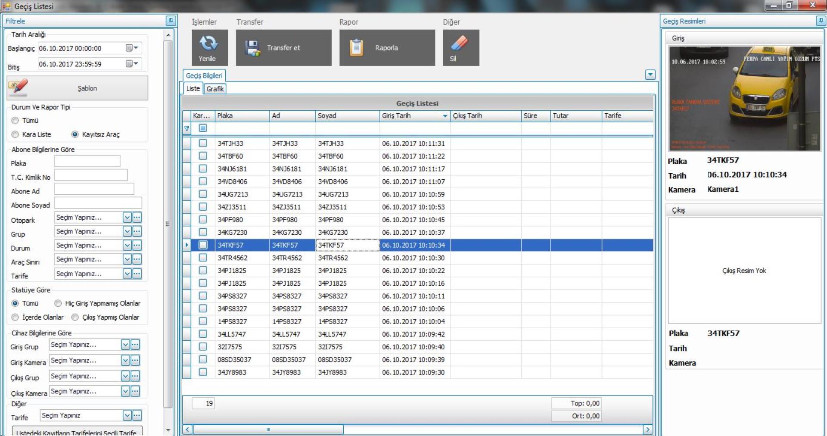Image resolution: width=827 pixels, height=436 pixels.
Task: Click the filter funnel icon in grid
Action: [187, 128]
